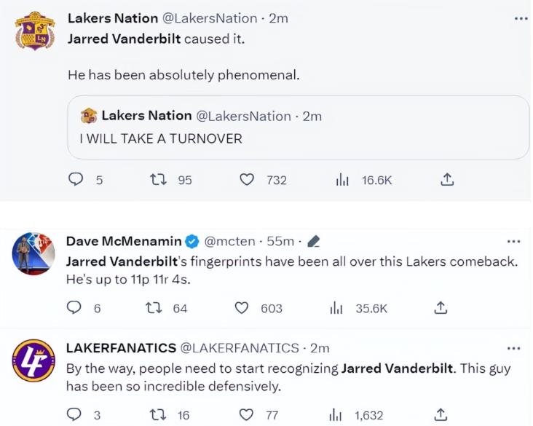Like the Lakers Nation tweet with 732 likes
Viewport: 533px width, 426px height.
pos(248,180)
